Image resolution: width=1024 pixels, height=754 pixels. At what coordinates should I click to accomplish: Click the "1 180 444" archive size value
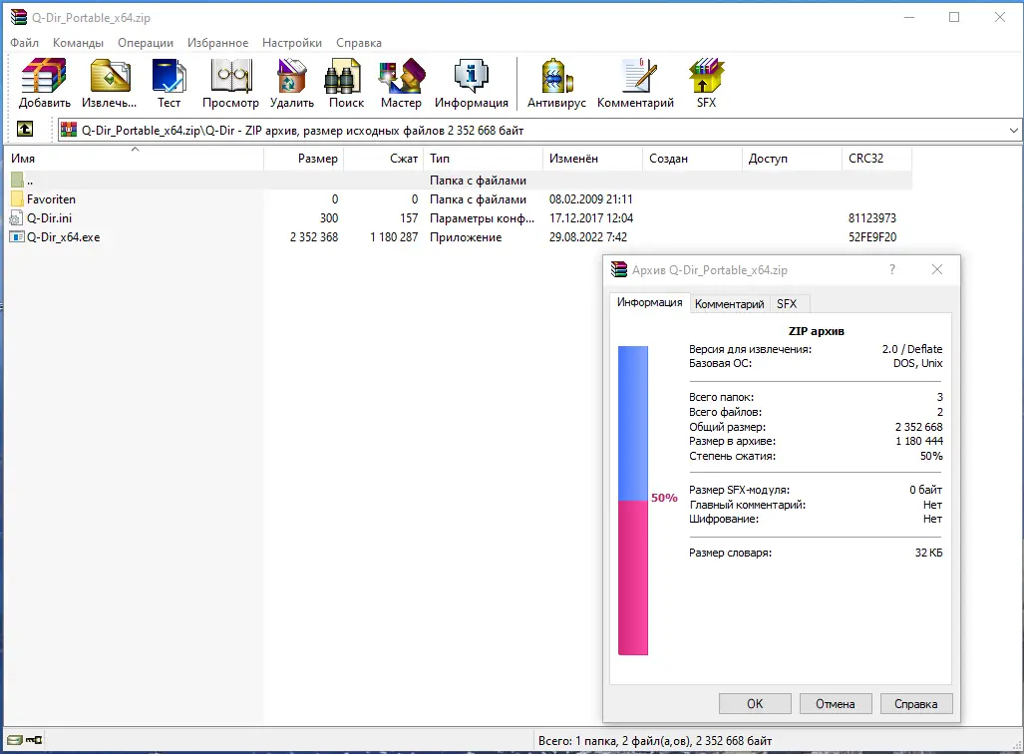tap(919, 441)
